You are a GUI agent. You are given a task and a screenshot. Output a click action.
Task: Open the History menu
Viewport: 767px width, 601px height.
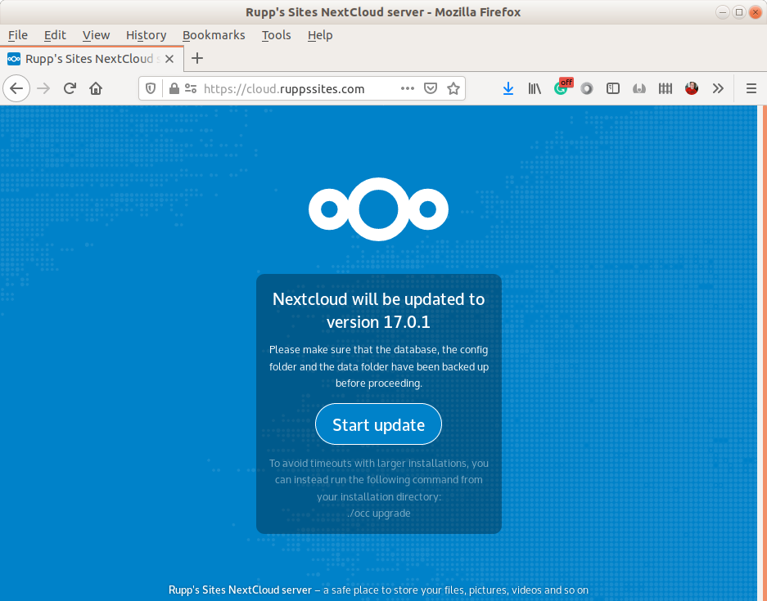pos(147,35)
